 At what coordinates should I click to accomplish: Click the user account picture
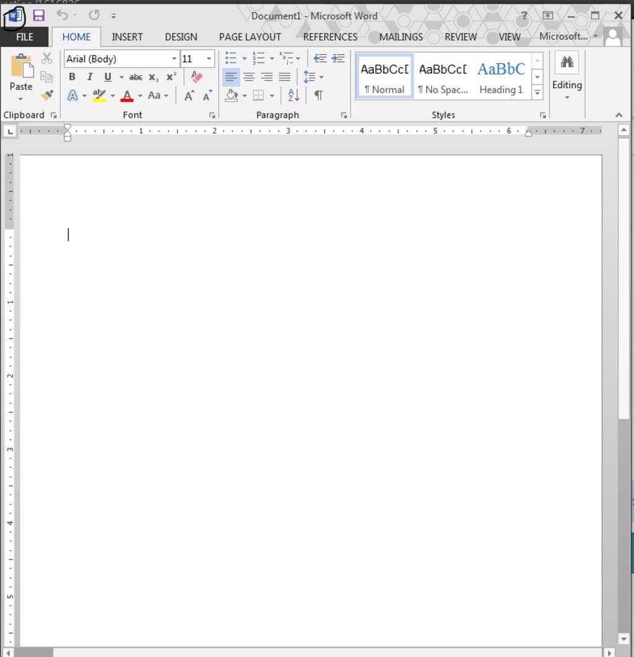point(612,37)
